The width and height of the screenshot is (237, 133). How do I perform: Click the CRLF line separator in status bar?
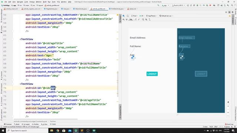[x=216, y=127]
